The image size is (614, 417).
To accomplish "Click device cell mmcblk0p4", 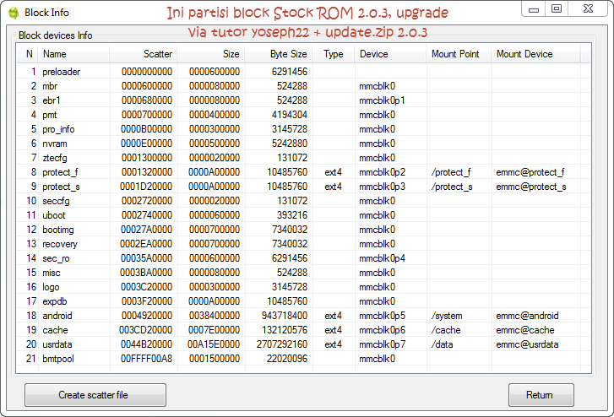I will pos(383,258).
